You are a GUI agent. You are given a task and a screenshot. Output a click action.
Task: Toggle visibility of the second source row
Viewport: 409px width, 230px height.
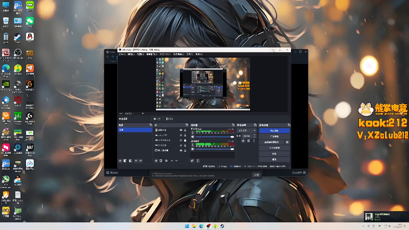coord(181,135)
